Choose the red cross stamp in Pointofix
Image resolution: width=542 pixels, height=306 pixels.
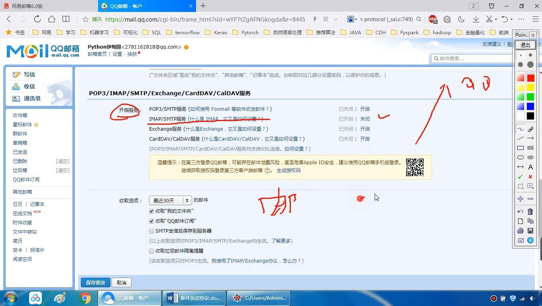click(x=530, y=177)
